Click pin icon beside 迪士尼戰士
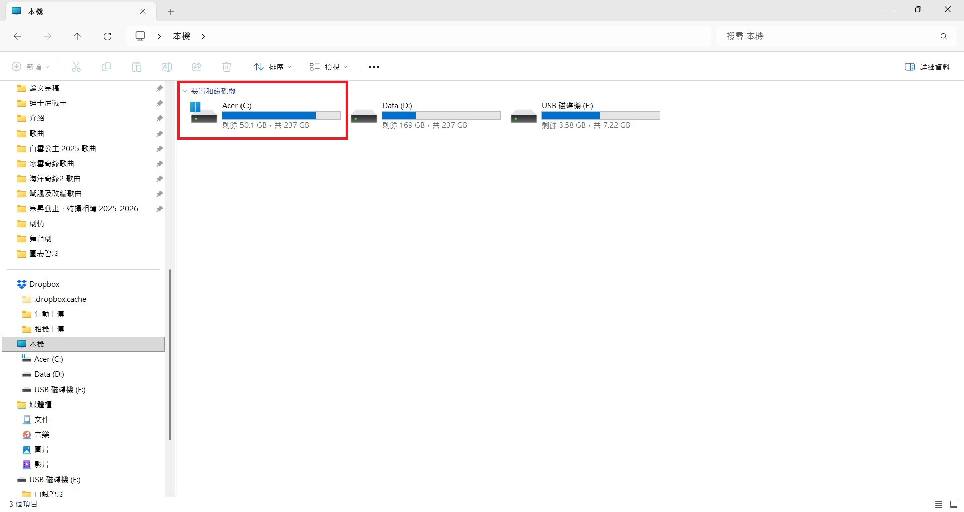Viewport: 964px width, 512px height. pyautogui.click(x=159, y=103)
